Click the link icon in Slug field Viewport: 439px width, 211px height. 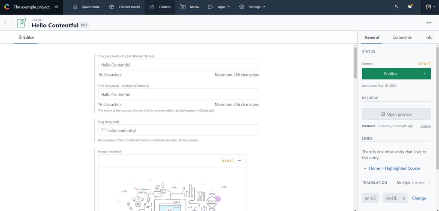tap(103, 129)
